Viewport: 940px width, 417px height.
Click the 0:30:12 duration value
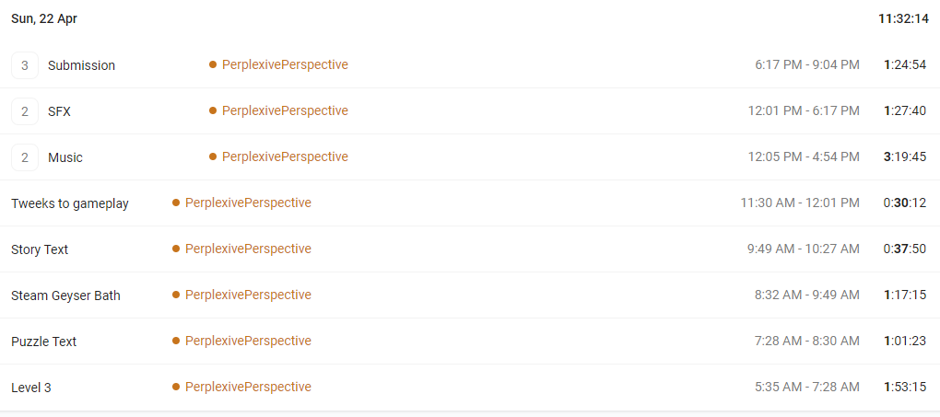905,203
